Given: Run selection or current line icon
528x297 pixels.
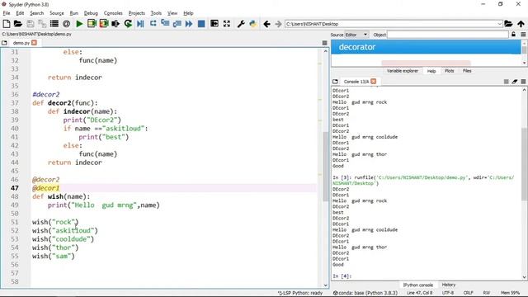Looking at the screenshot, I should (115, 24).
